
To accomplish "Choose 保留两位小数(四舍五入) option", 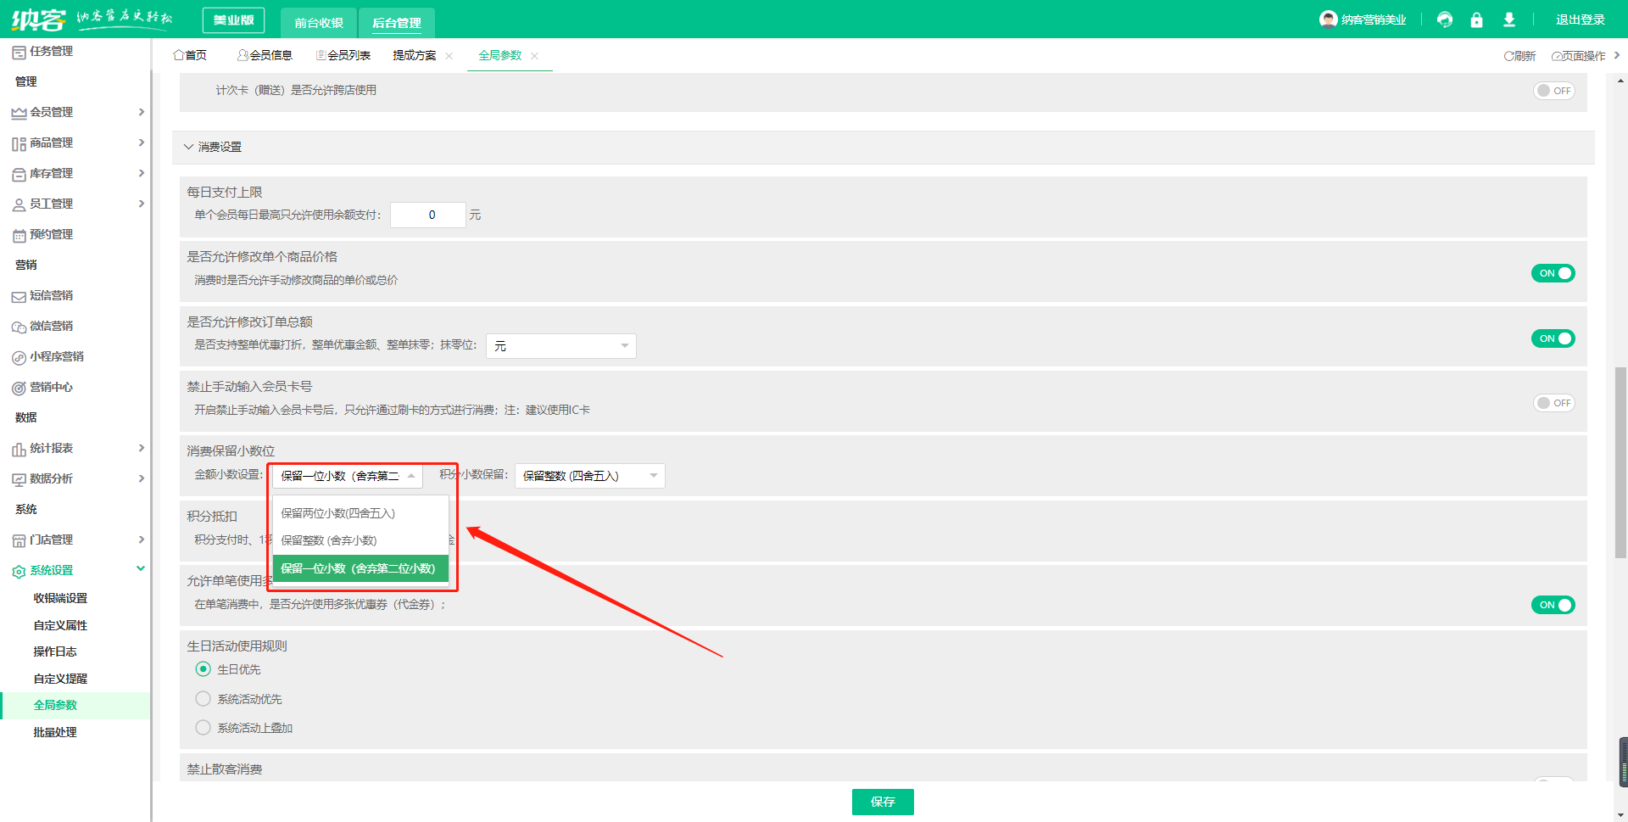I will [x=338, y=513].
